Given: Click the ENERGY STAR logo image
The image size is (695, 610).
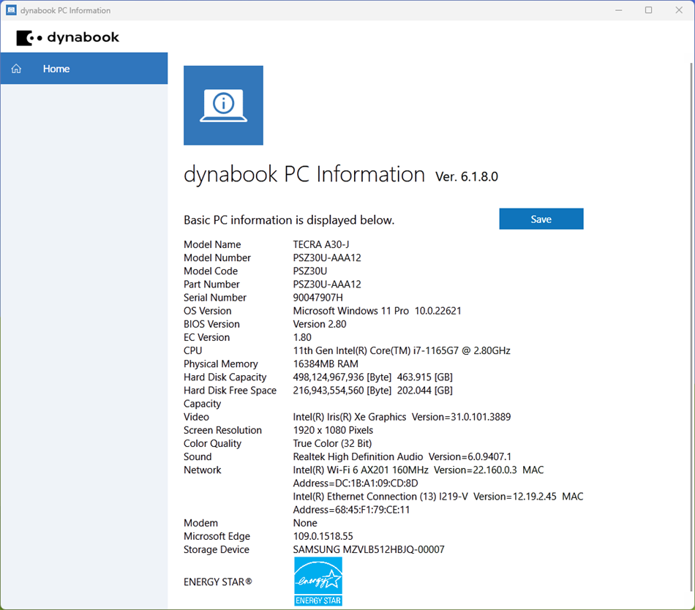Looking at the screenshot, I should [318, 581].
